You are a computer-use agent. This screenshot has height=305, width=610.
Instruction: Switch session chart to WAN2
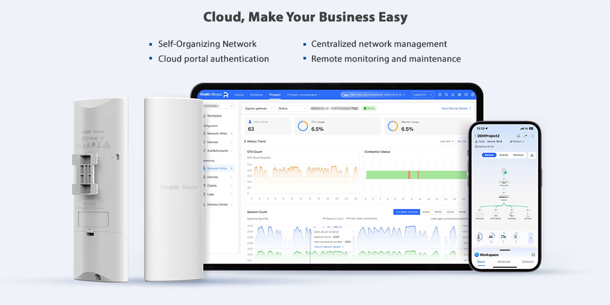point(426,211)
